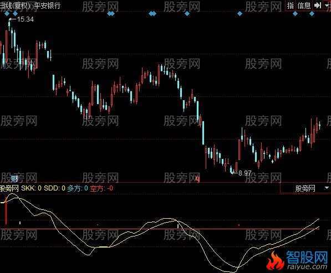Select the SKK indicator value label
Screen dimensions: 331x273
(31, 188)
